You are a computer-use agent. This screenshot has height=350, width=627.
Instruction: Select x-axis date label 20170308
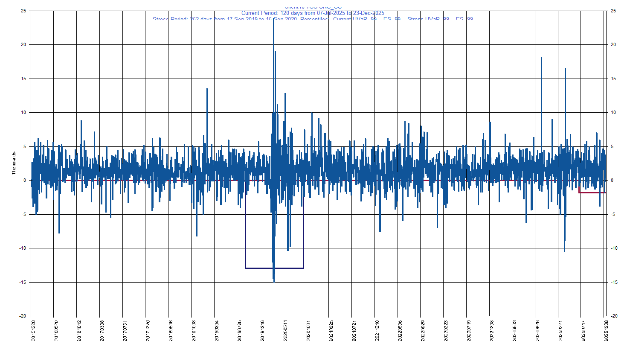click(x=102, y=331)
